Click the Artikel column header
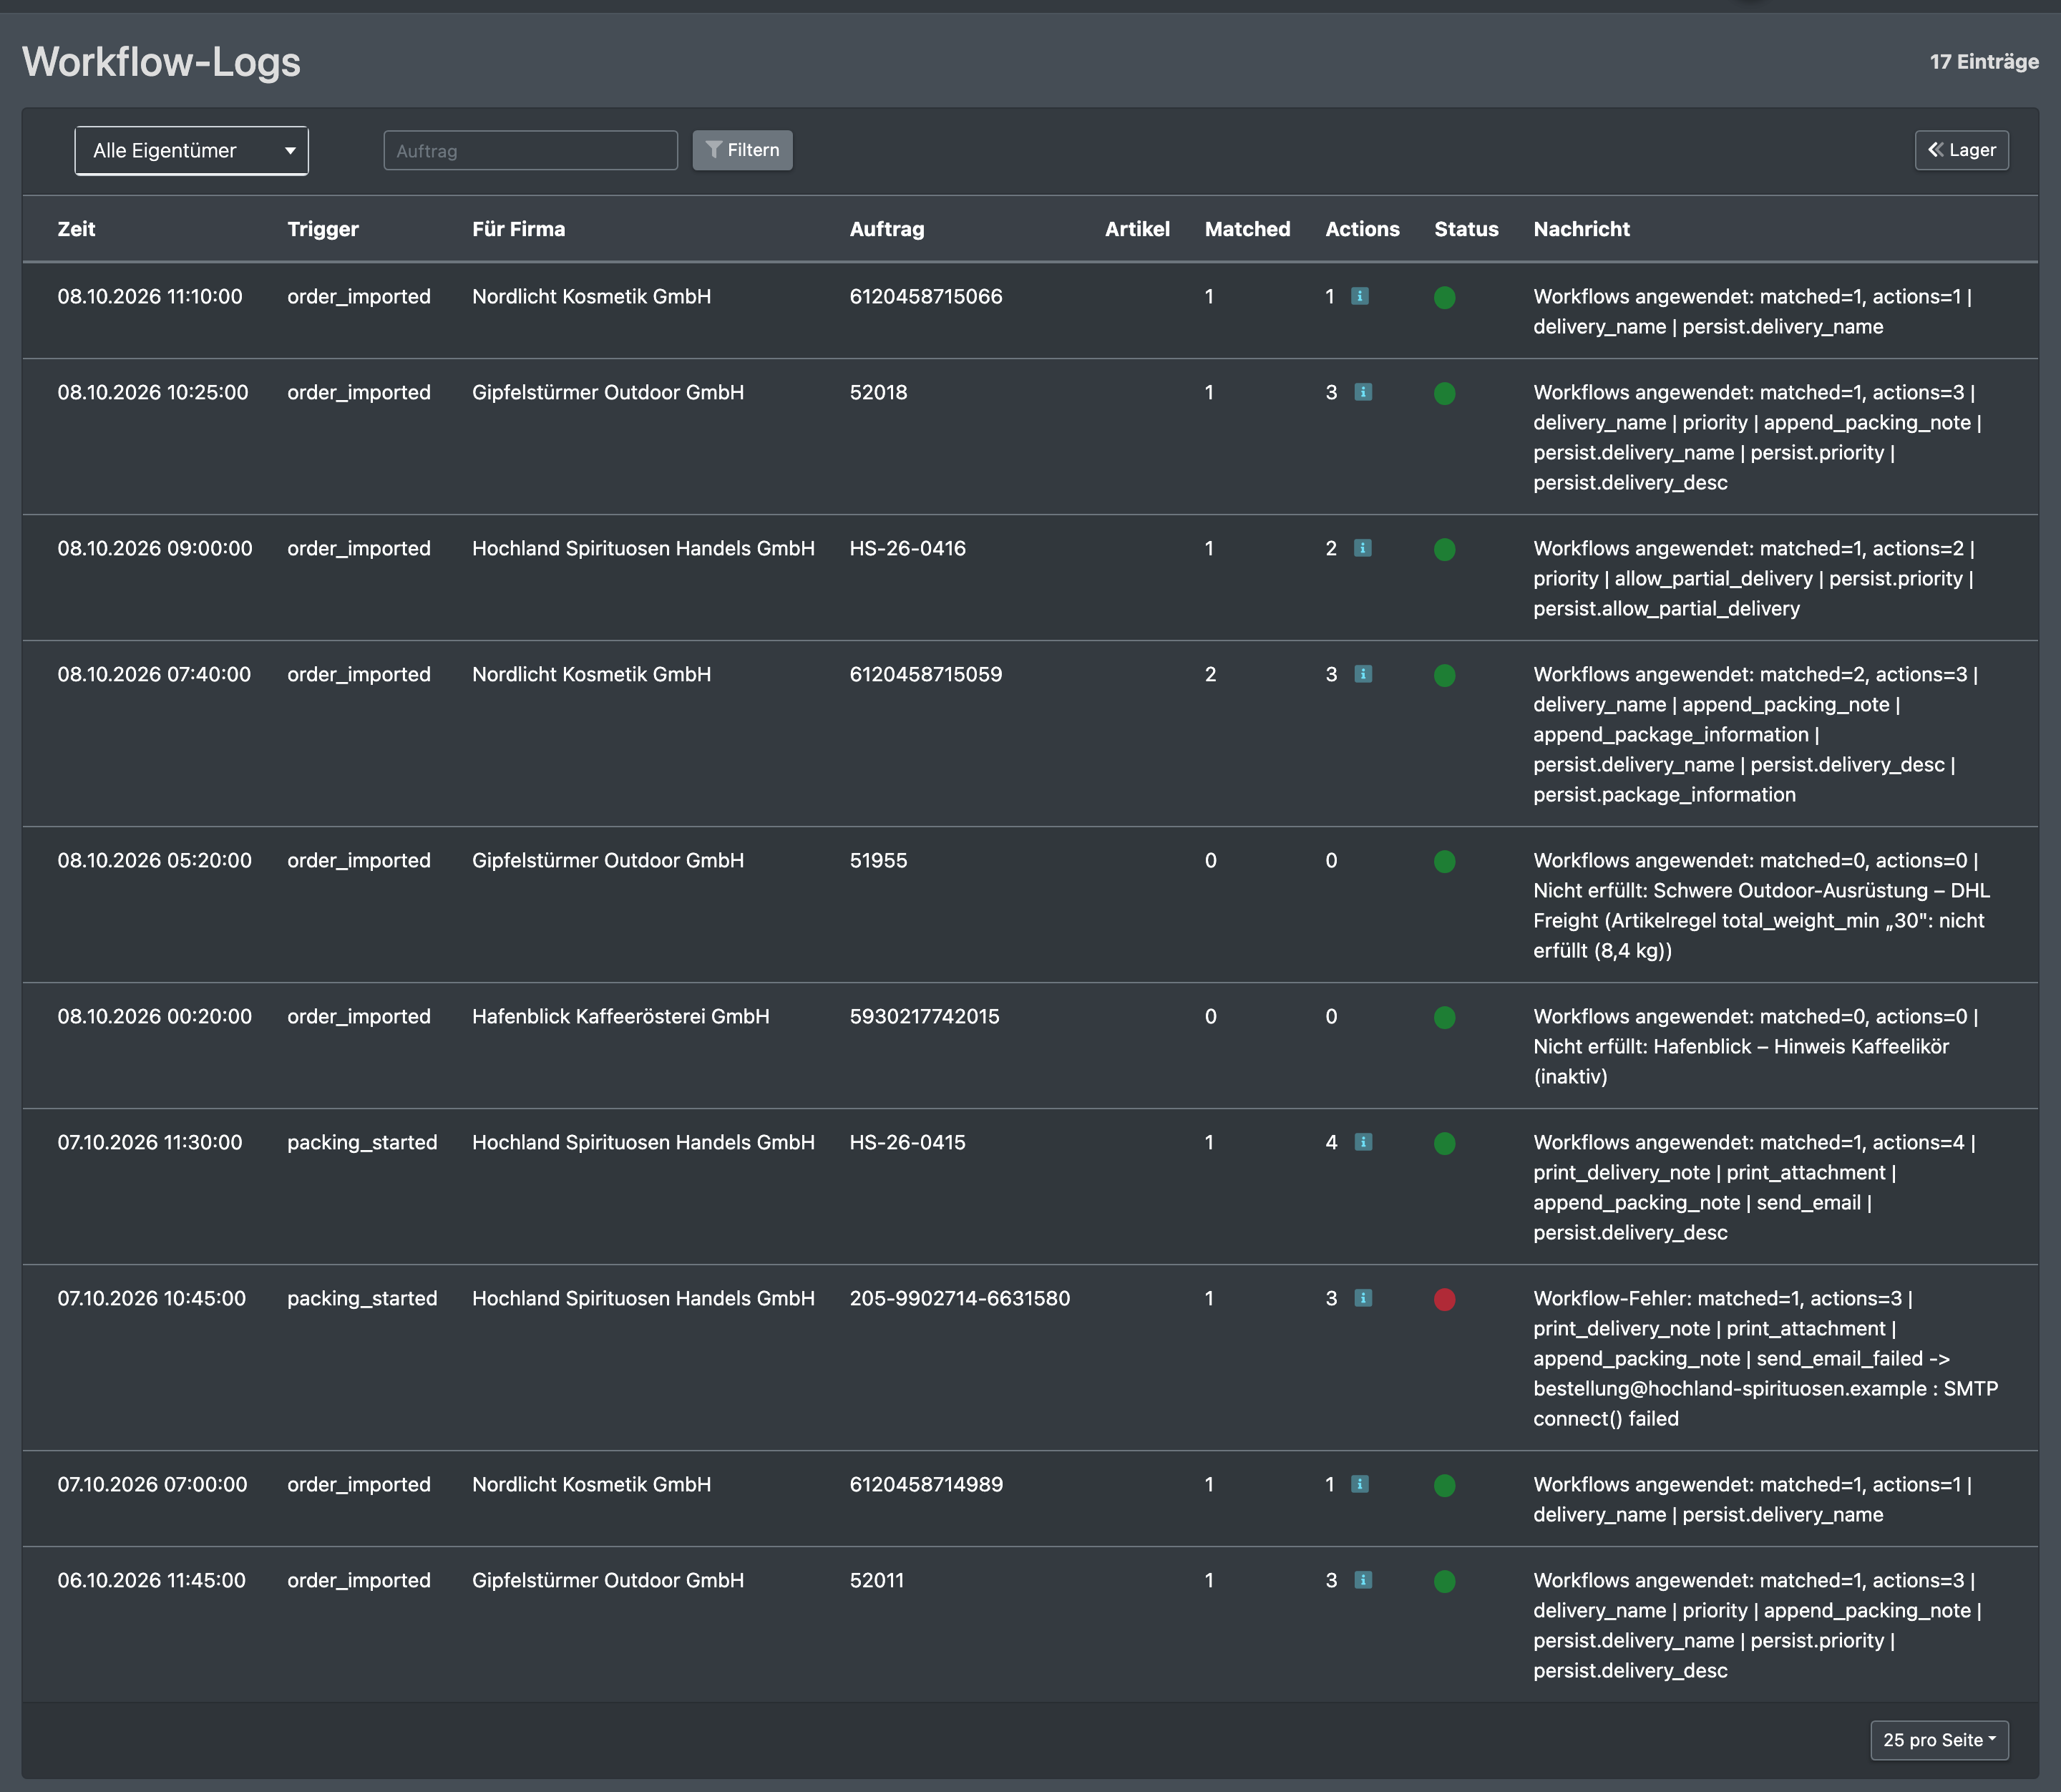This screenshot has height=1792, width=2061. coord(1137,229)
